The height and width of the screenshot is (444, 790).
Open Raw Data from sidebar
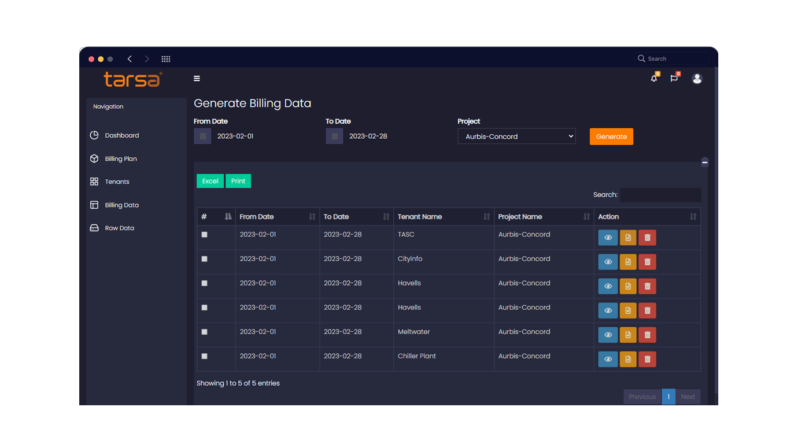point(119,228)
